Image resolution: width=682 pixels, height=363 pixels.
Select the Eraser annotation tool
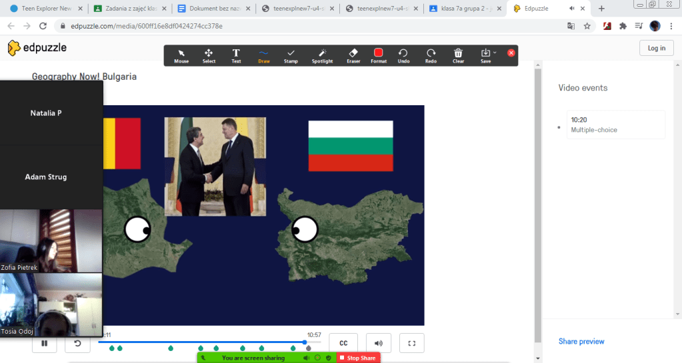(353, 55)
